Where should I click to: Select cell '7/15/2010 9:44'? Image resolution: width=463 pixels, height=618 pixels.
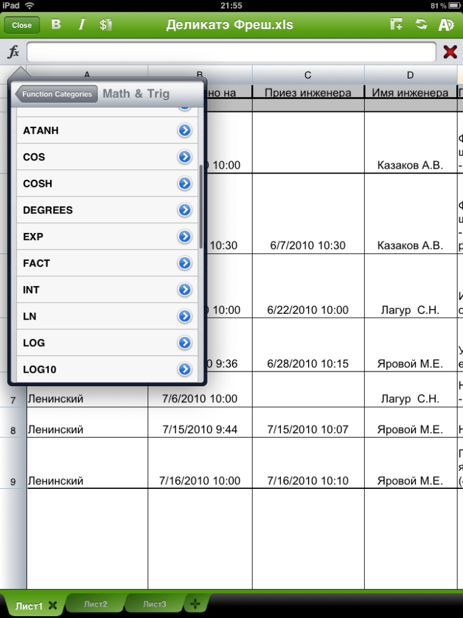tap(200, 422)
